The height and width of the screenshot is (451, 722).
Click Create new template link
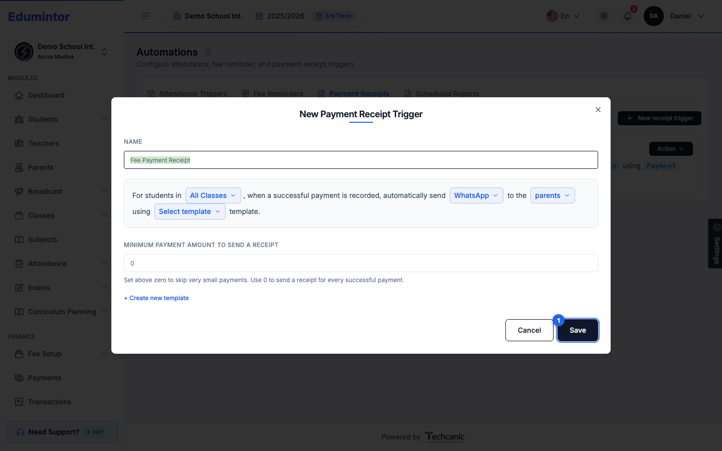coord(156,298)
